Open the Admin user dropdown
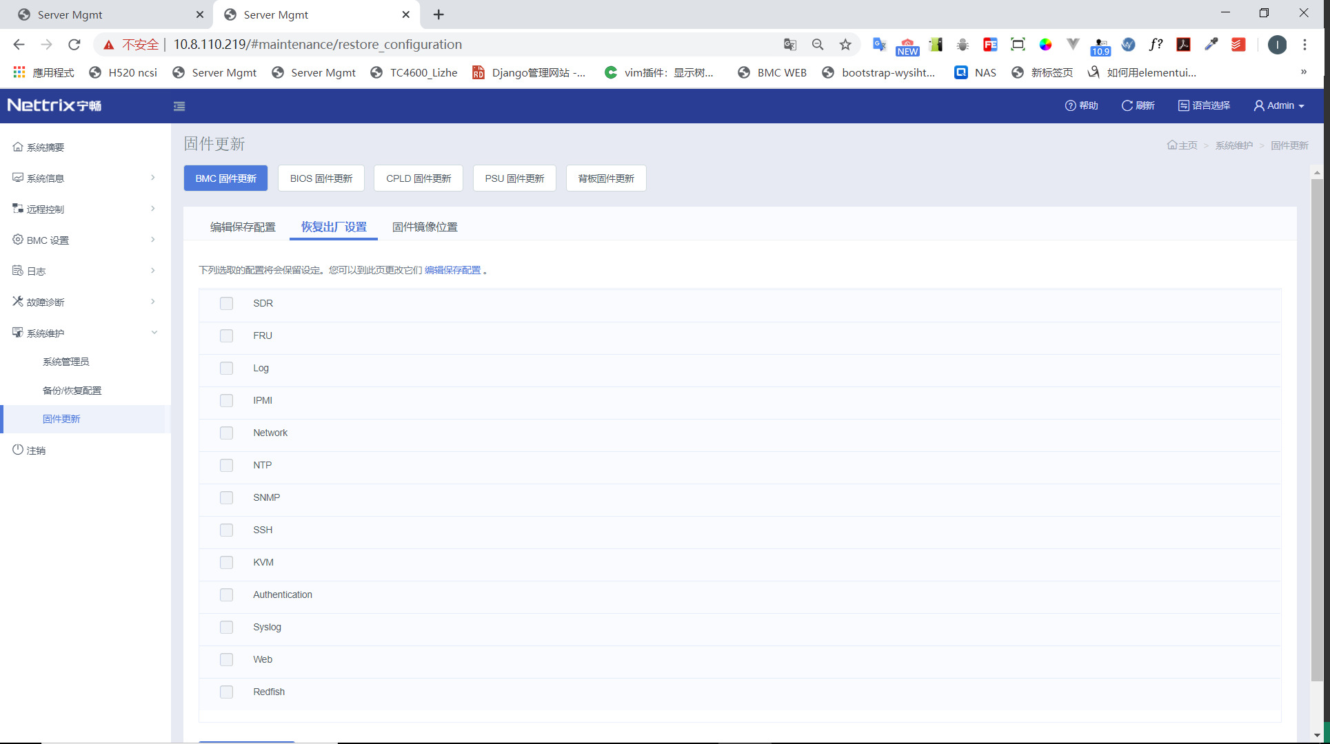The width and height of the screenshot is (1330, 744). point(1279,105)
